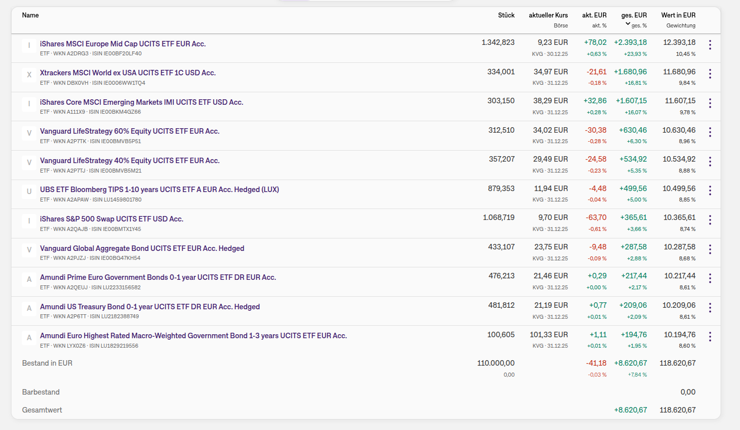Open more options for Vanguard LifeStrategy 60% Equity
Screen dimensions: 740x430
tap(710, 132)
